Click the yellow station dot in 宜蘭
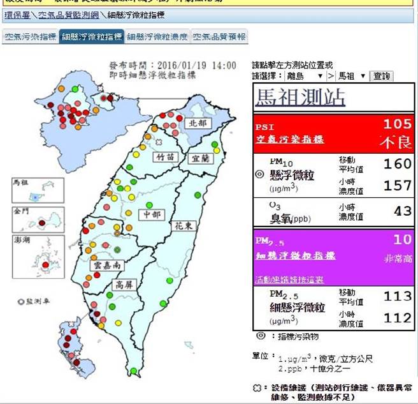This screenshot has width=418, height=404. click(217, 151)
